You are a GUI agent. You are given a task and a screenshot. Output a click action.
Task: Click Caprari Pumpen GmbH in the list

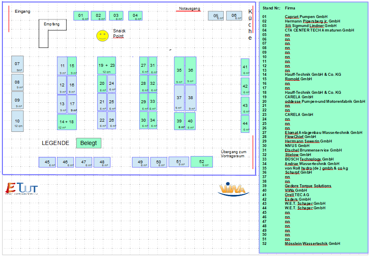[306, 17]
